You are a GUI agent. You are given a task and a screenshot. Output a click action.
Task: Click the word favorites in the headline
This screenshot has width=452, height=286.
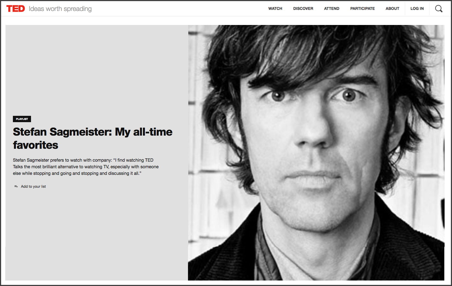tap(35, 145)
